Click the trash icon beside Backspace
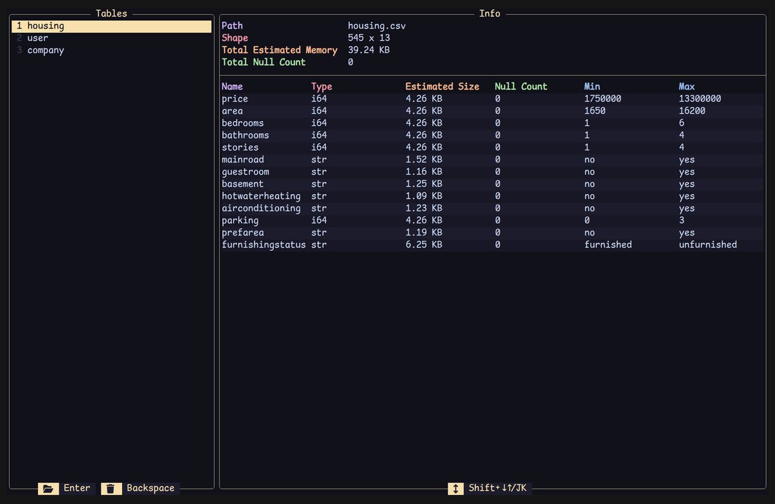Viewport: 775px width, 504px height. (111, 488)
